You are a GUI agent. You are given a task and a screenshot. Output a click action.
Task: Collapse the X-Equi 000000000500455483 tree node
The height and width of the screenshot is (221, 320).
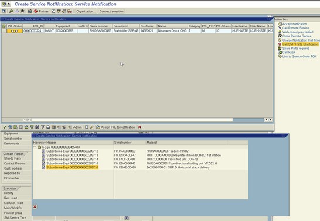[35, 147]
